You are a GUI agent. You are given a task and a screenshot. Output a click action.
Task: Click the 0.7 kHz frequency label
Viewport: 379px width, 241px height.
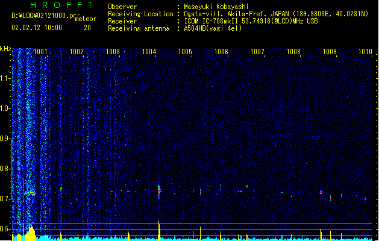pyautogui.click(x=5, y=199)
